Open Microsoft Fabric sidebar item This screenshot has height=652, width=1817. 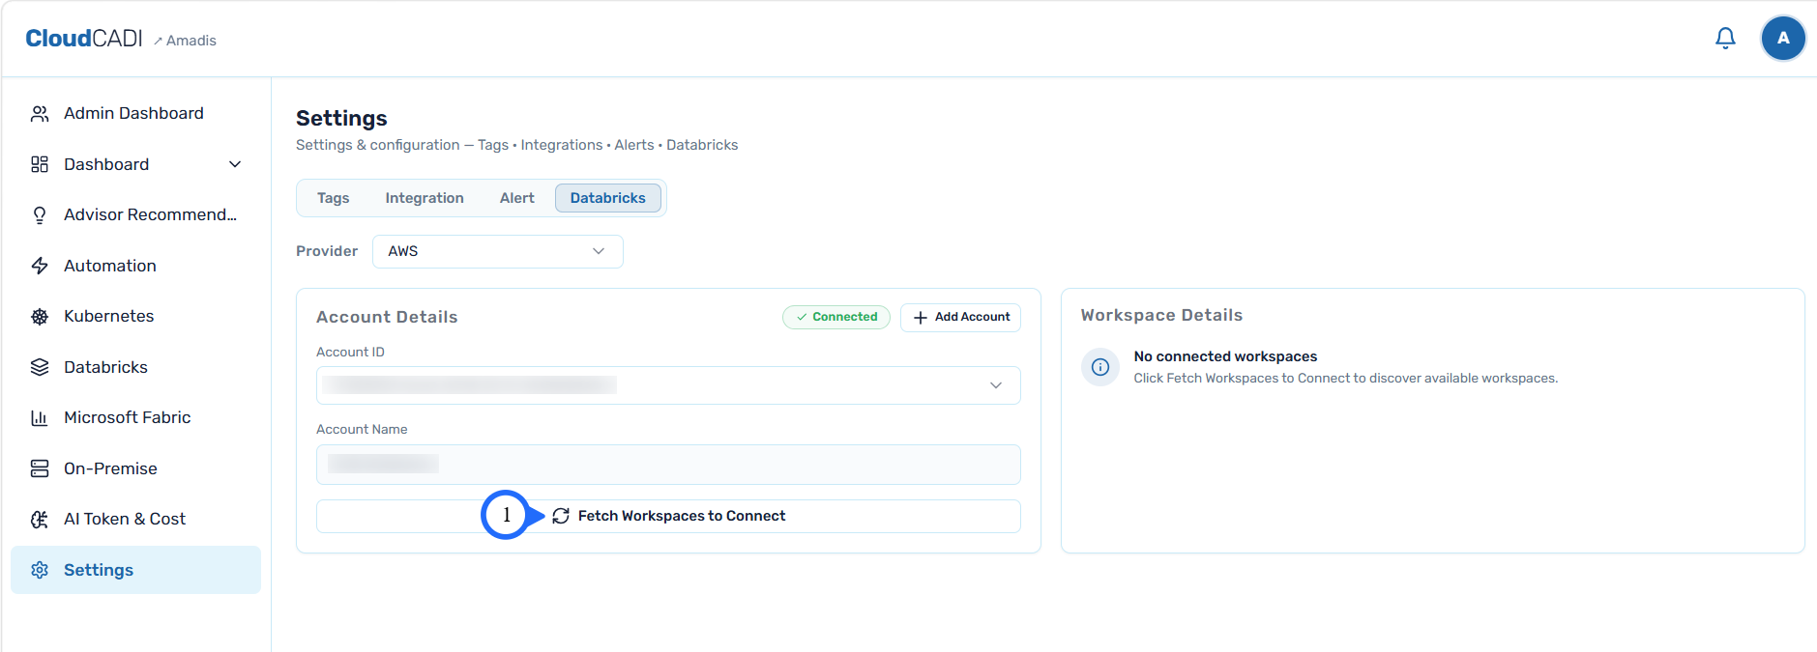point(135,418)
